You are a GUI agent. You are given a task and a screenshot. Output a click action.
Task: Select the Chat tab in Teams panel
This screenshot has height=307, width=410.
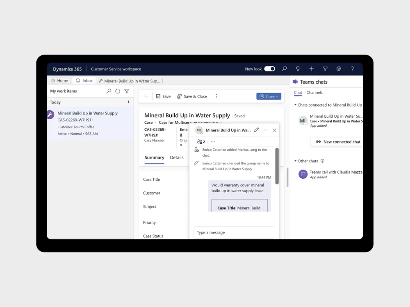point(298,93)
